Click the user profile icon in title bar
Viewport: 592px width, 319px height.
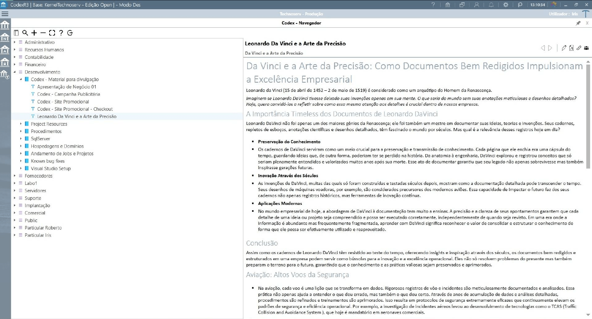[477, 5]
